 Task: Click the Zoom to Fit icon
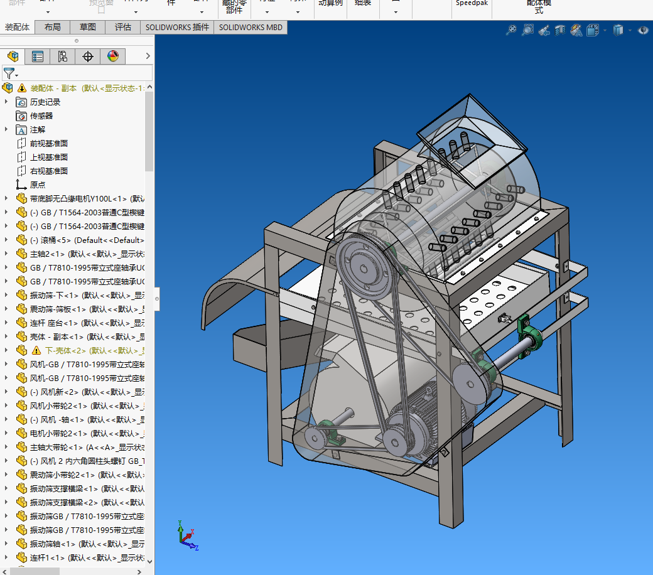512,30
